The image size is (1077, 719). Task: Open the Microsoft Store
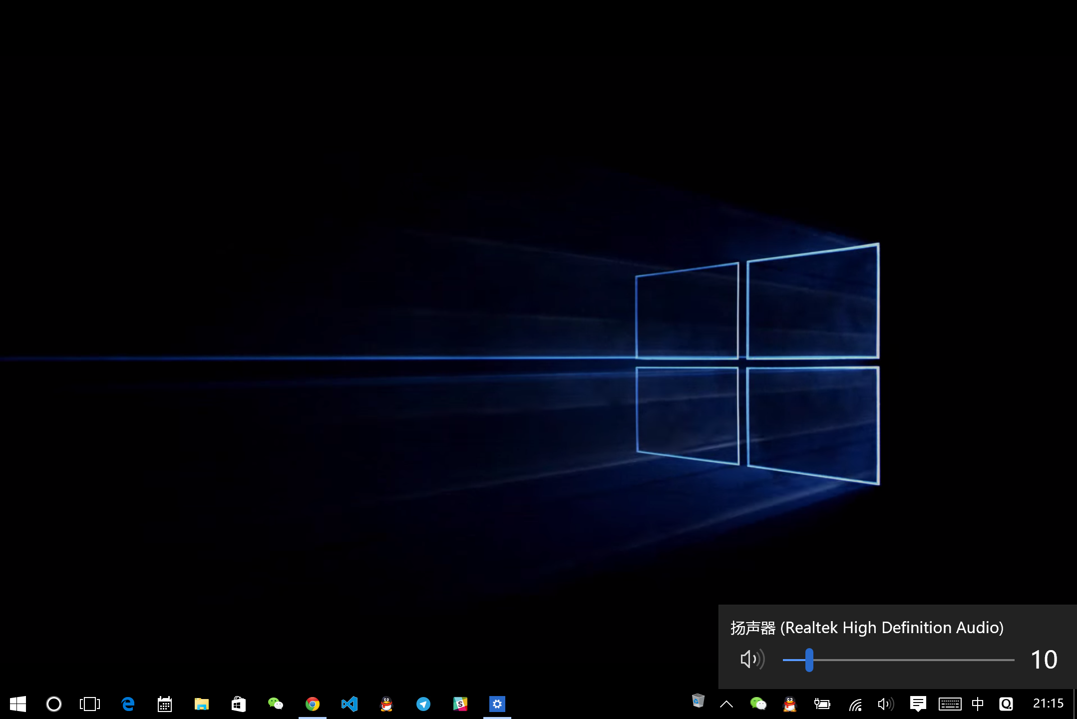click(x=239, y=704)
